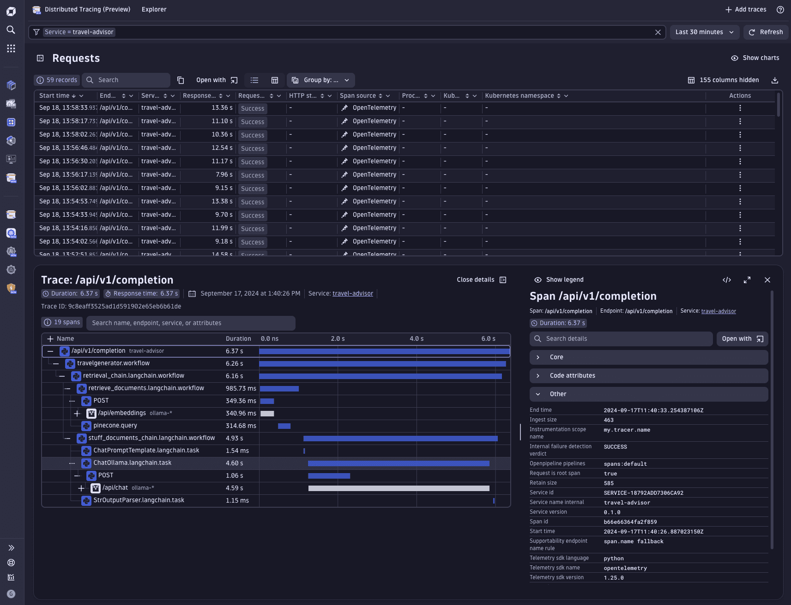Image resolution: width=791 pixels, height=605 pixels.
Task: Switch to table view icon
Action: tap(275, 80)
